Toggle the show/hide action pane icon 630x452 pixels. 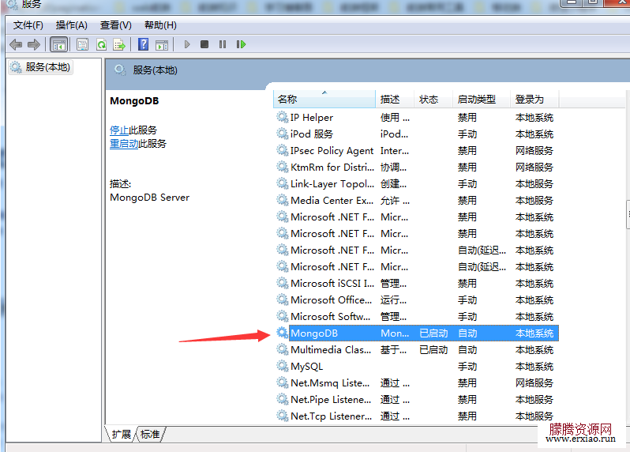162,44
